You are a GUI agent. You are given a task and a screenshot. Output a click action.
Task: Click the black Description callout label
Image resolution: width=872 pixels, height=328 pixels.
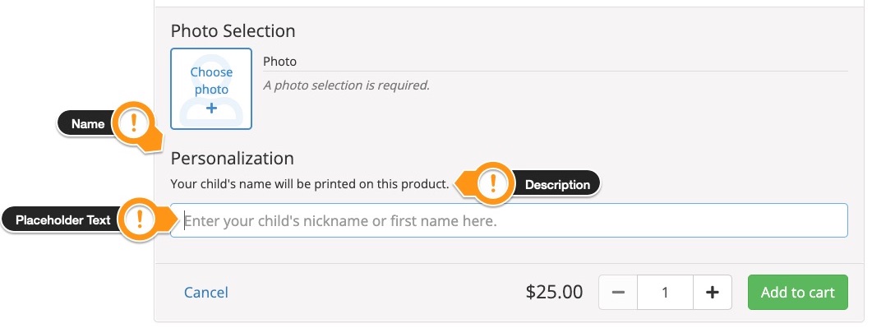click(557, 185)
